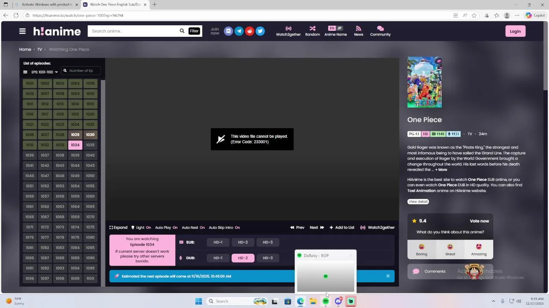The height and width of the screenshot is (308, 549).
Task: Open File Explorer from the taskbar
Action: tap(313, 301)
